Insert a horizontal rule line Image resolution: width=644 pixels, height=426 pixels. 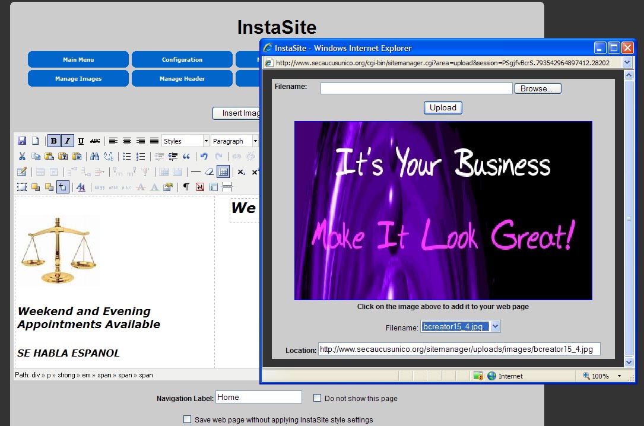(x=195, y=172)
